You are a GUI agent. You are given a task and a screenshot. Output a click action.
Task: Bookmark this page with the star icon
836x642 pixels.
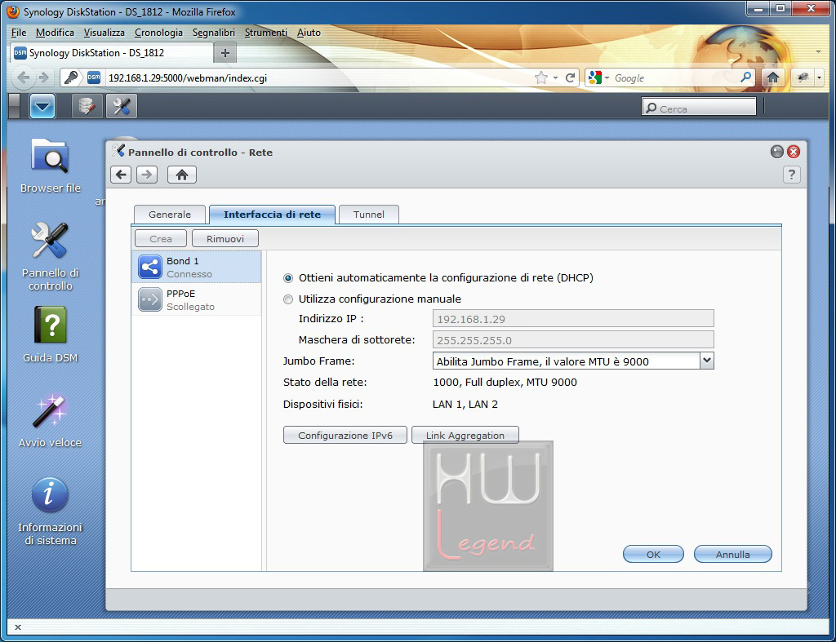[541, 77]
